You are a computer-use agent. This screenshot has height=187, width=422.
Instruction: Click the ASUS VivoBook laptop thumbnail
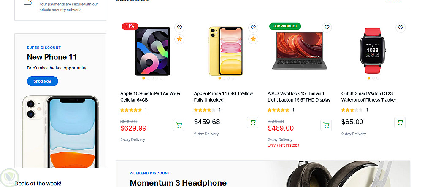point(300,51)
